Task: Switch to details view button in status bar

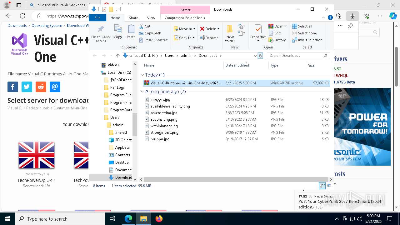Action: 322,186
